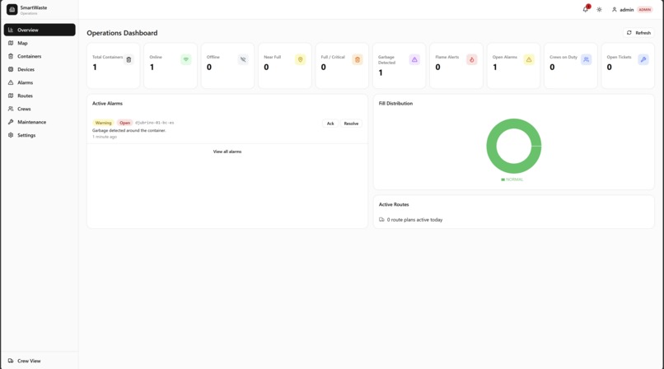Click the Alarms triangle sidebar icon

tap(11, 82)
